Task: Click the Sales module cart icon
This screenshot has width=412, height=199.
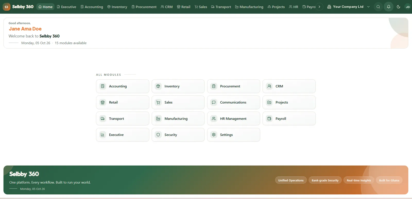Action: (158, 102)
